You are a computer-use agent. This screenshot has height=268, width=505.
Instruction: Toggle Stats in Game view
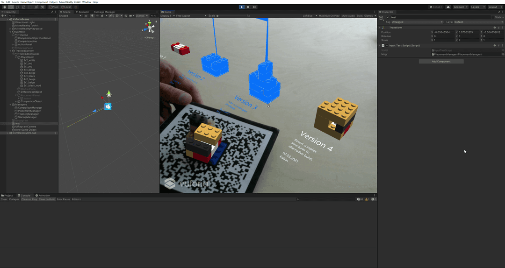(x=360, y=15)
